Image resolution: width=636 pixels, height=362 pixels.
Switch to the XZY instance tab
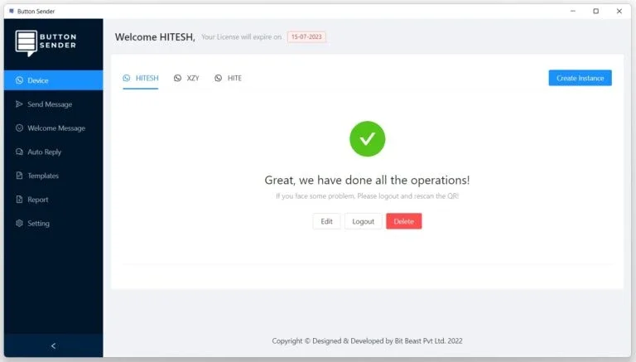(x=186, y=78)
